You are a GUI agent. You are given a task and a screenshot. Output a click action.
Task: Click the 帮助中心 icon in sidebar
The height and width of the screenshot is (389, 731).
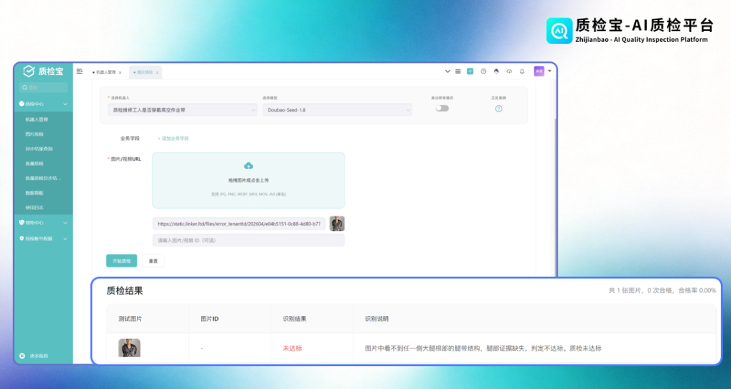(x=22, y=223)
